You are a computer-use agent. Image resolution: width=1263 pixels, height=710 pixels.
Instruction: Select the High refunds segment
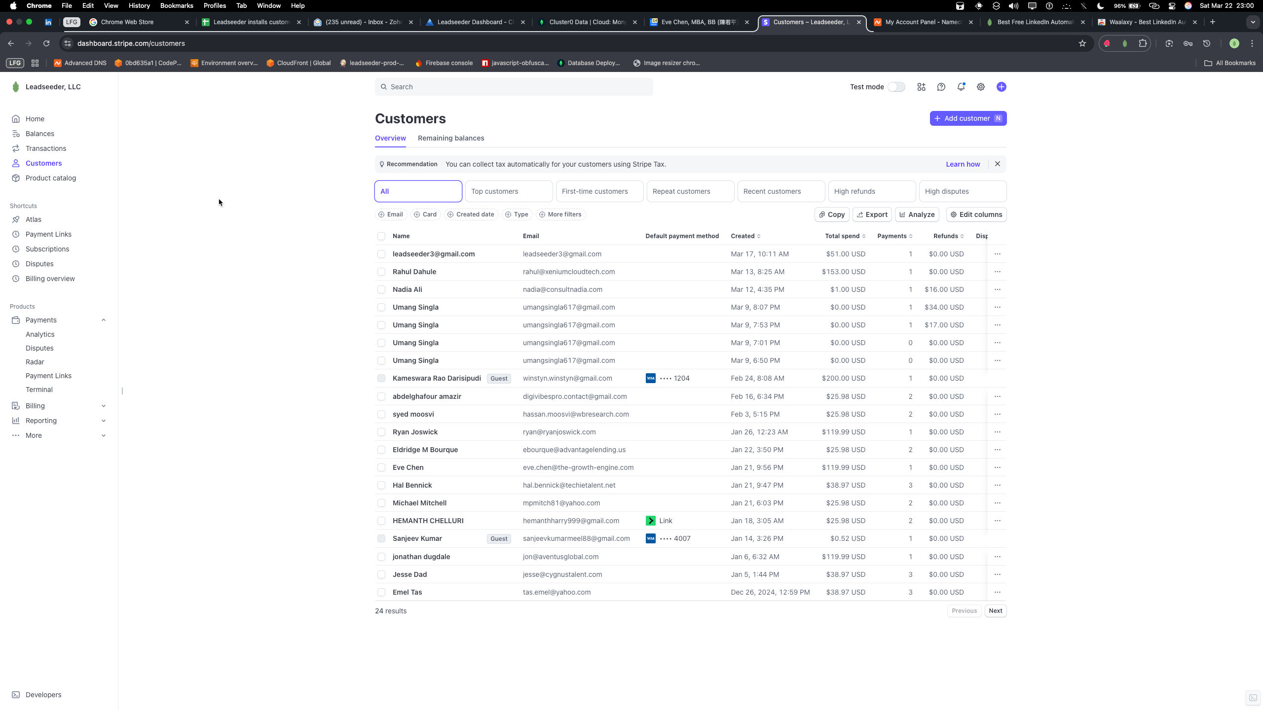pos(872,191)
